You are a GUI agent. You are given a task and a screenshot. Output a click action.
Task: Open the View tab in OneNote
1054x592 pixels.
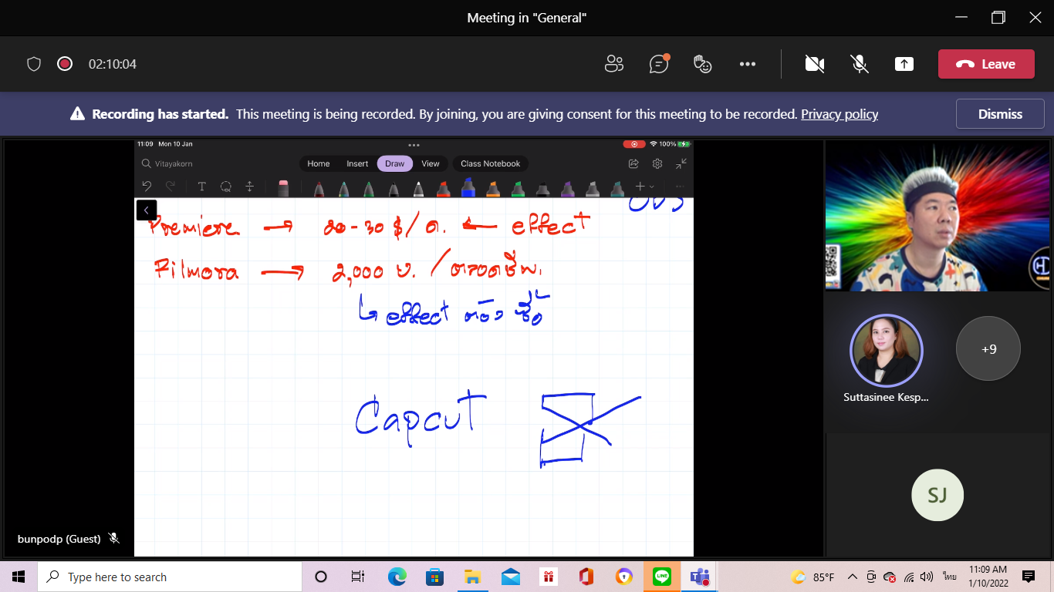pyautogui.click(x=431, y=163)
